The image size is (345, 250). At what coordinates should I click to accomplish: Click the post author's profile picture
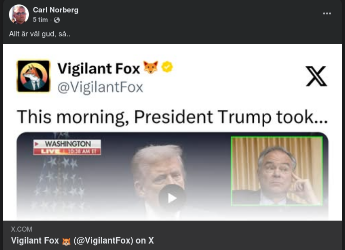pos(19,14)
